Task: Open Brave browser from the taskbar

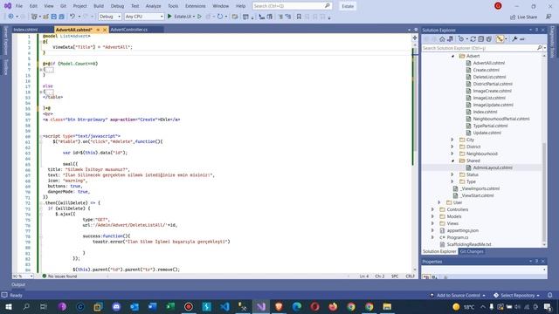Action: (279, 306)
